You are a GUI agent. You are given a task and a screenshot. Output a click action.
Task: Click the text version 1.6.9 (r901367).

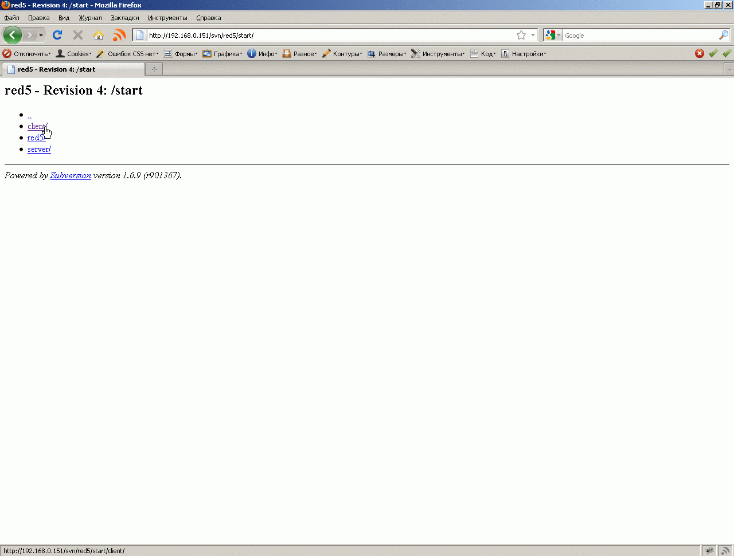(138, 175)
